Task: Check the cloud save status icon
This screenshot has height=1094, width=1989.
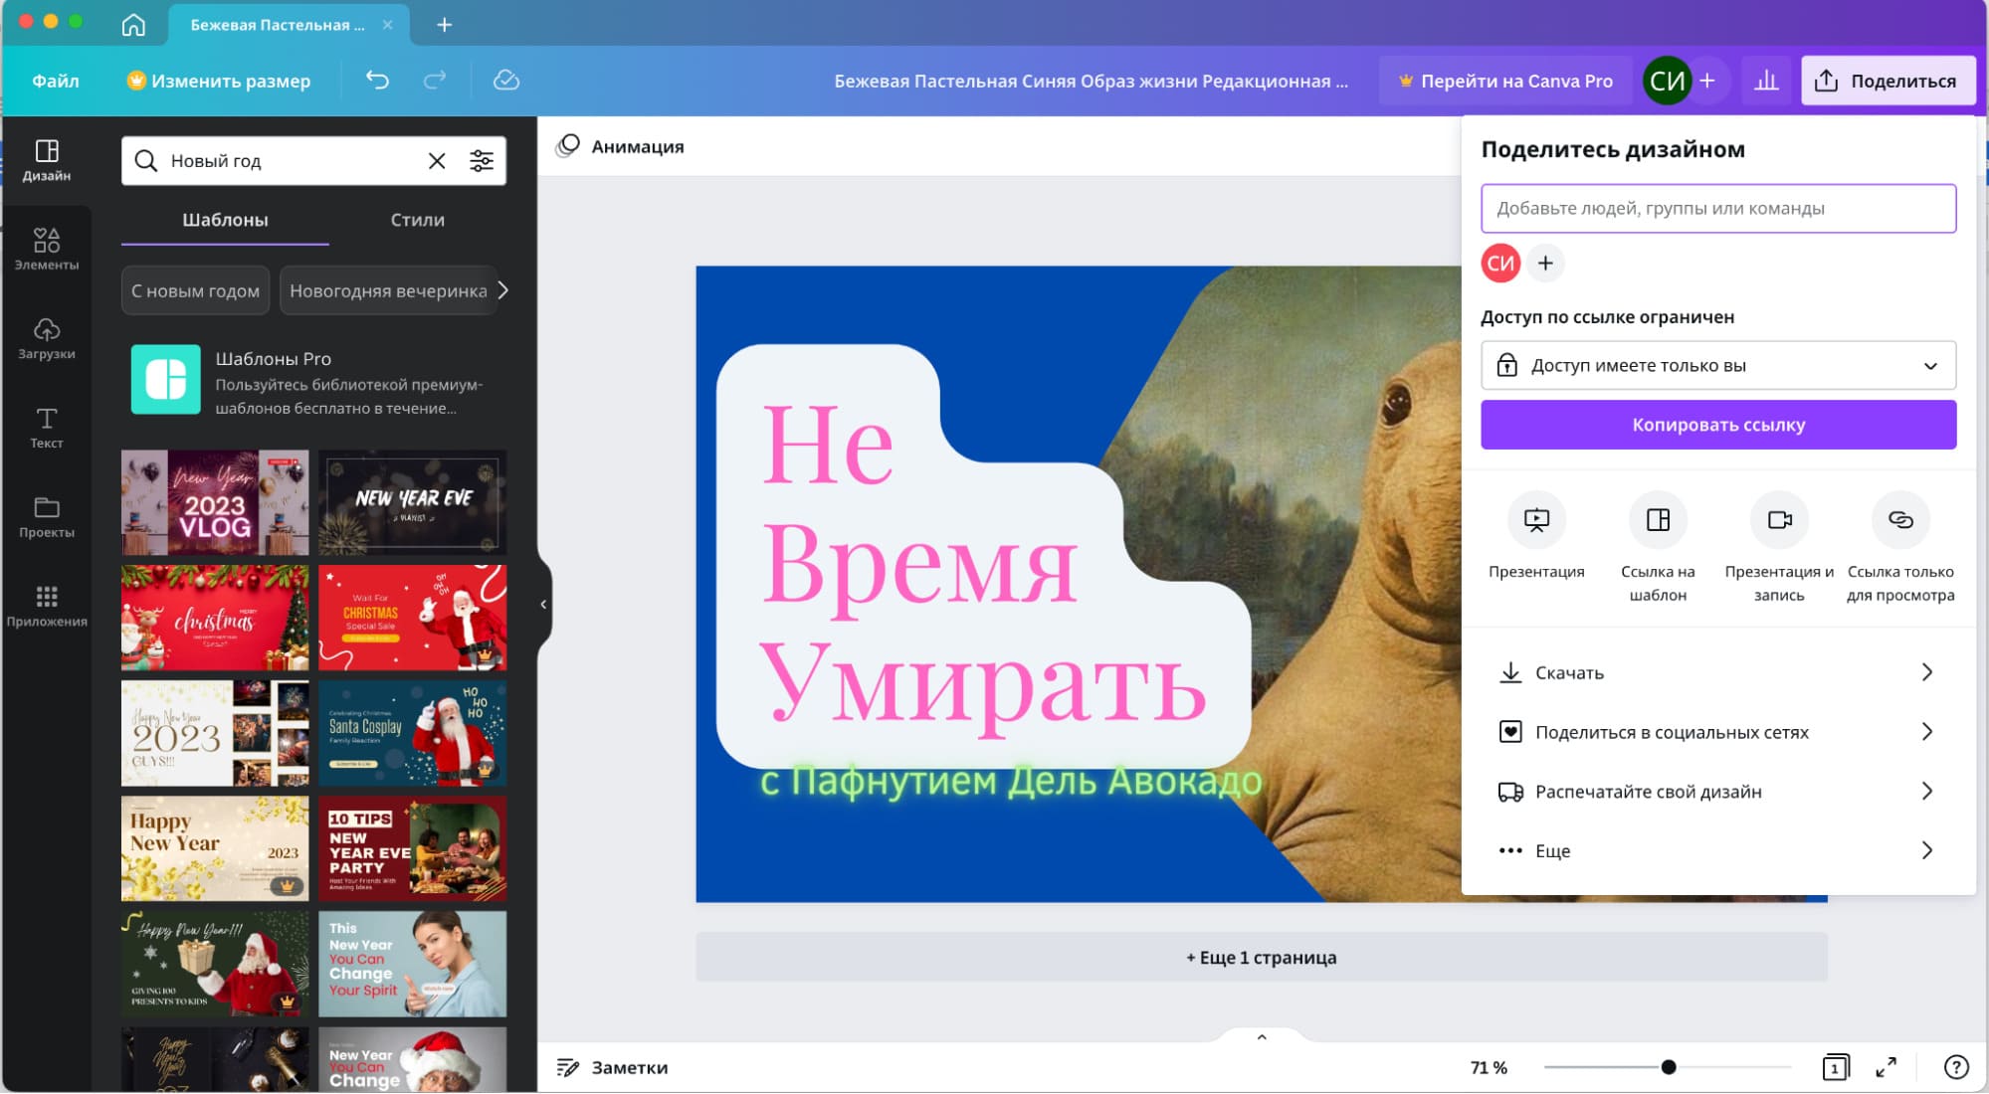Action: 506,81
